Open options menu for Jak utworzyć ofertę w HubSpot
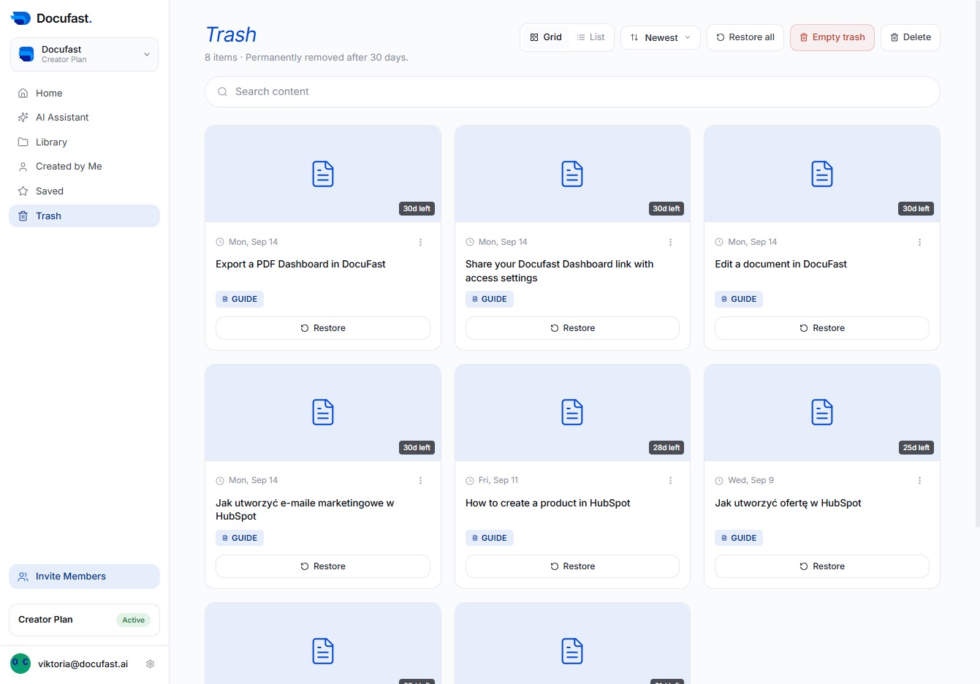Viewport: 980px width, 684px height. click(x=919, y=480)
